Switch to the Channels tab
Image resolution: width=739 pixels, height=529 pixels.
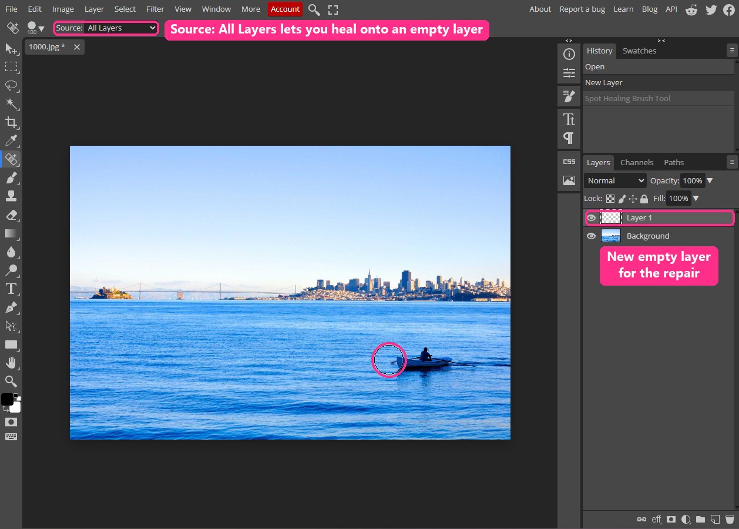tap(637, 163)
